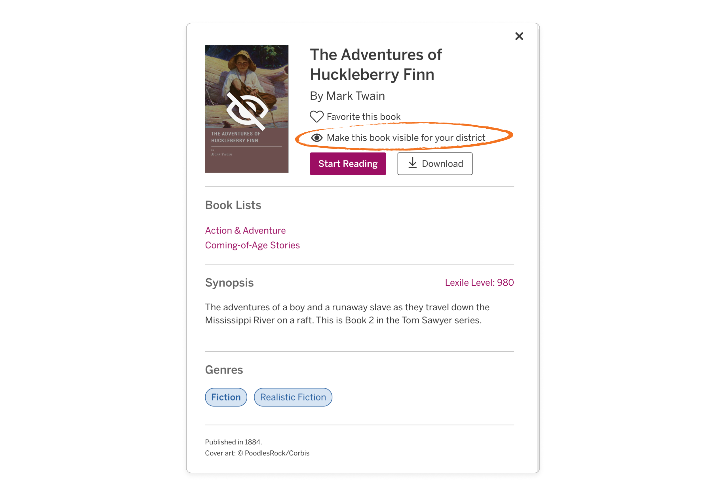The image size is (726, 496).
Task: Click the eye symbol inside the orange circle
Action: tap(316, 137)
